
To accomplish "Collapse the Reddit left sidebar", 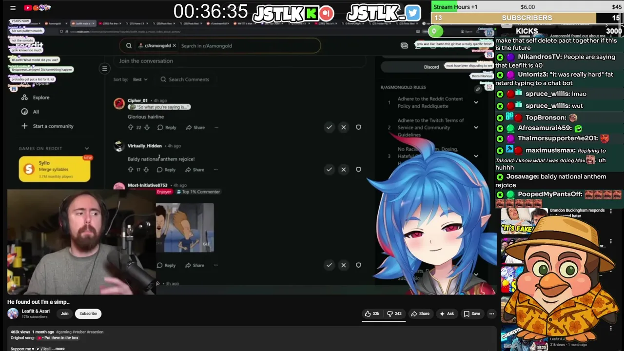I will coord(104,69).
